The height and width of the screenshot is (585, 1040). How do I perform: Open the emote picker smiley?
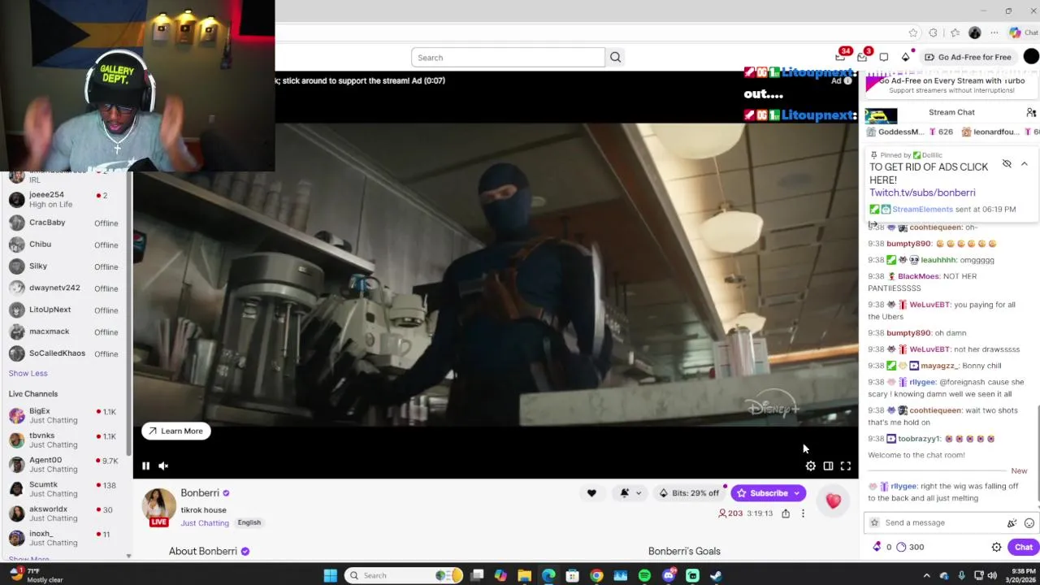point(1029,523)
